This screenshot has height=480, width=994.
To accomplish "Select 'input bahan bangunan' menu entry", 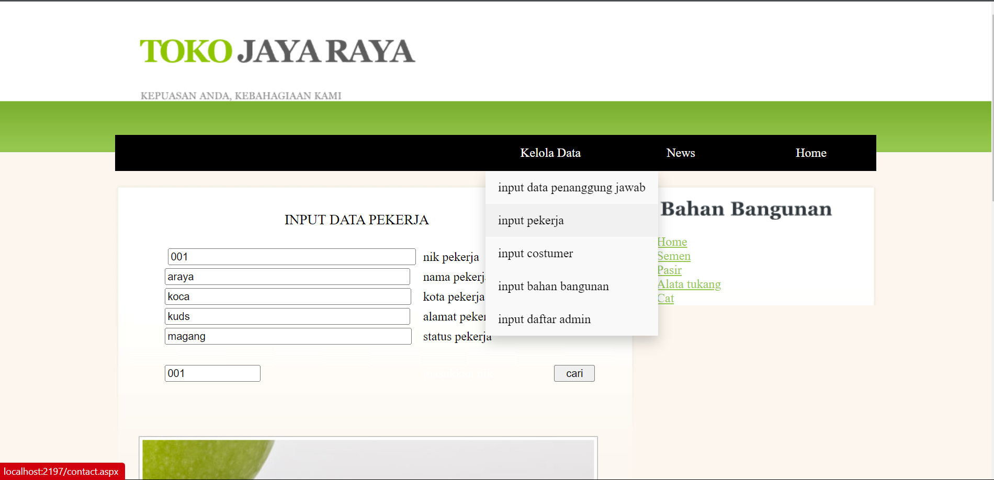I will click(553, 286).
